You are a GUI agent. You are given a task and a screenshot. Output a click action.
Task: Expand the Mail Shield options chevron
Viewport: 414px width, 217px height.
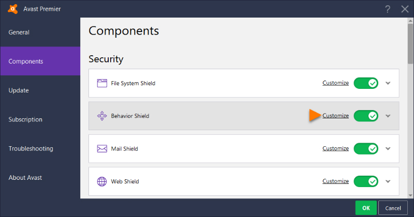[x=388, y=149]
